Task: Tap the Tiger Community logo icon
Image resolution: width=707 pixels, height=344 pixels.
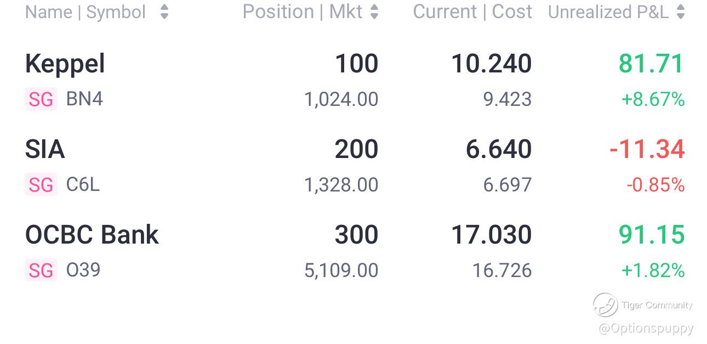Action: [606, 305]
